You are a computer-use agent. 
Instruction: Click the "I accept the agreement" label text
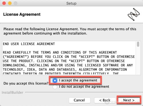tap(78, 80)
